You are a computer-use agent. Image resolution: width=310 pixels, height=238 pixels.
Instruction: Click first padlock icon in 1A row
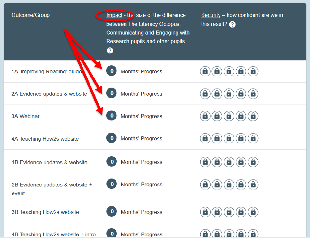[205, 71]
